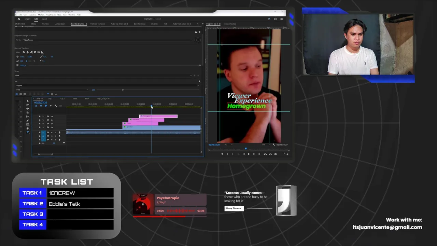The width and height of the screenshot is (437, 246).
Task: Open Program monitor settings wrench
Action: 274,145
